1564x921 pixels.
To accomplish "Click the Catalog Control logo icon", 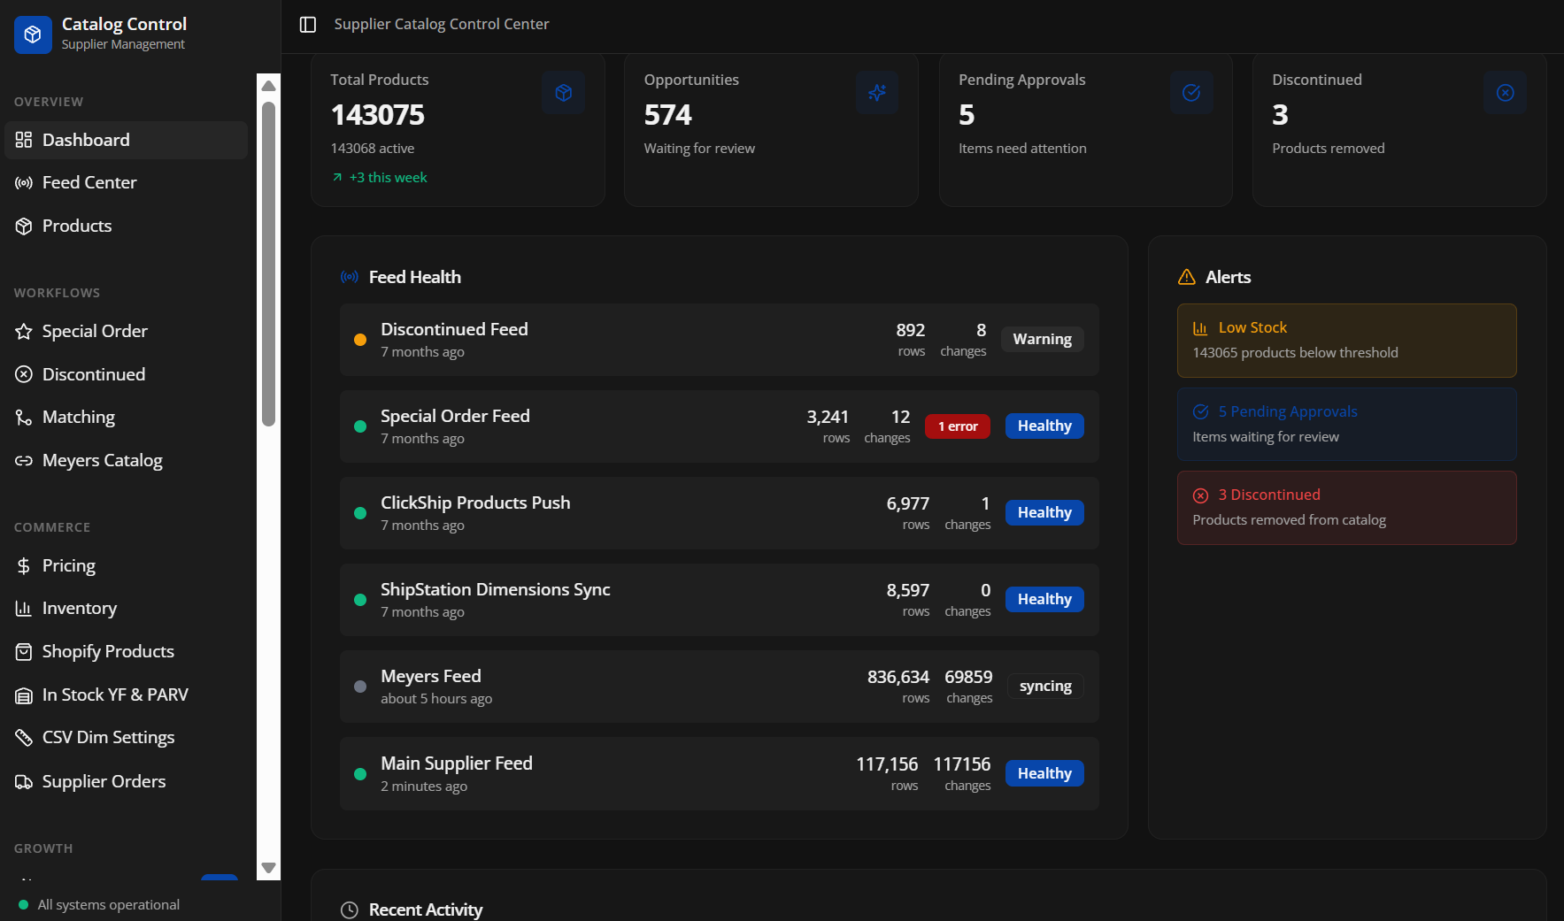I will click(x=33, y=35).
